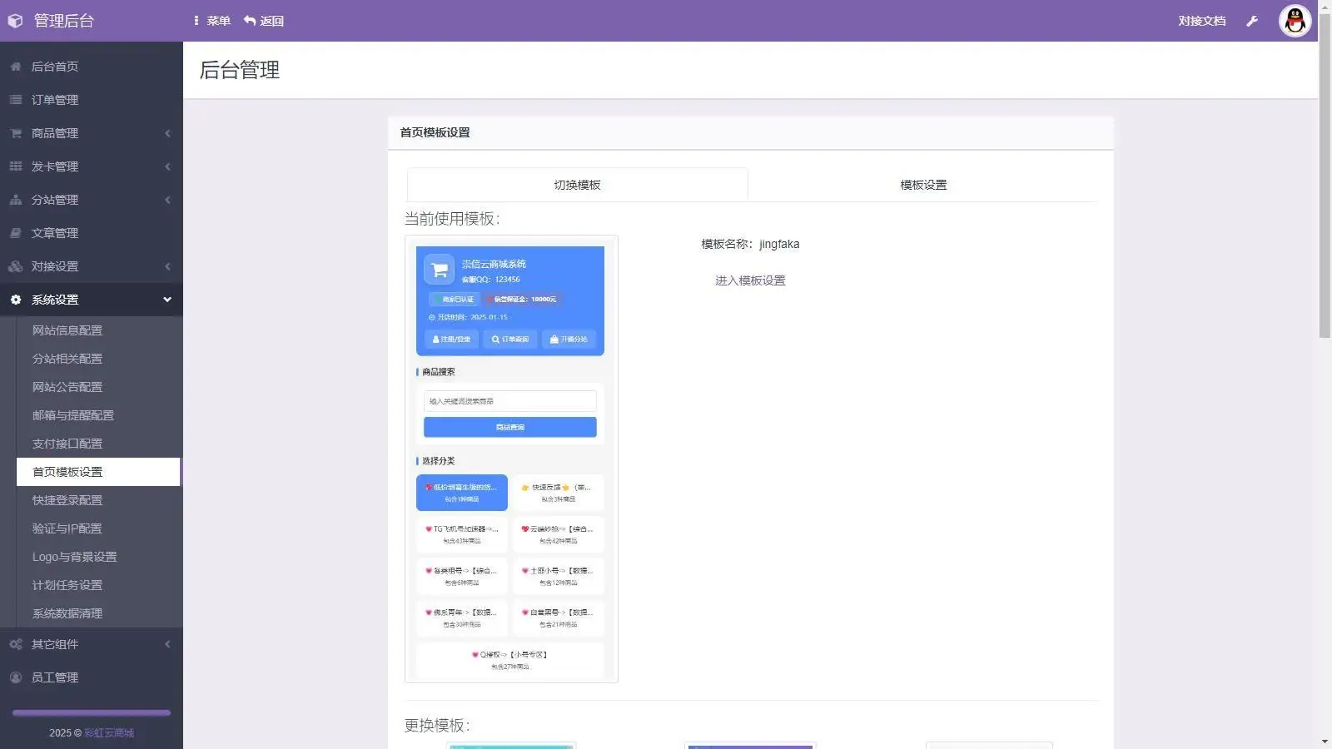Click the 系统设置 gear icon
1332x749 pixels.
click(14, 300)
